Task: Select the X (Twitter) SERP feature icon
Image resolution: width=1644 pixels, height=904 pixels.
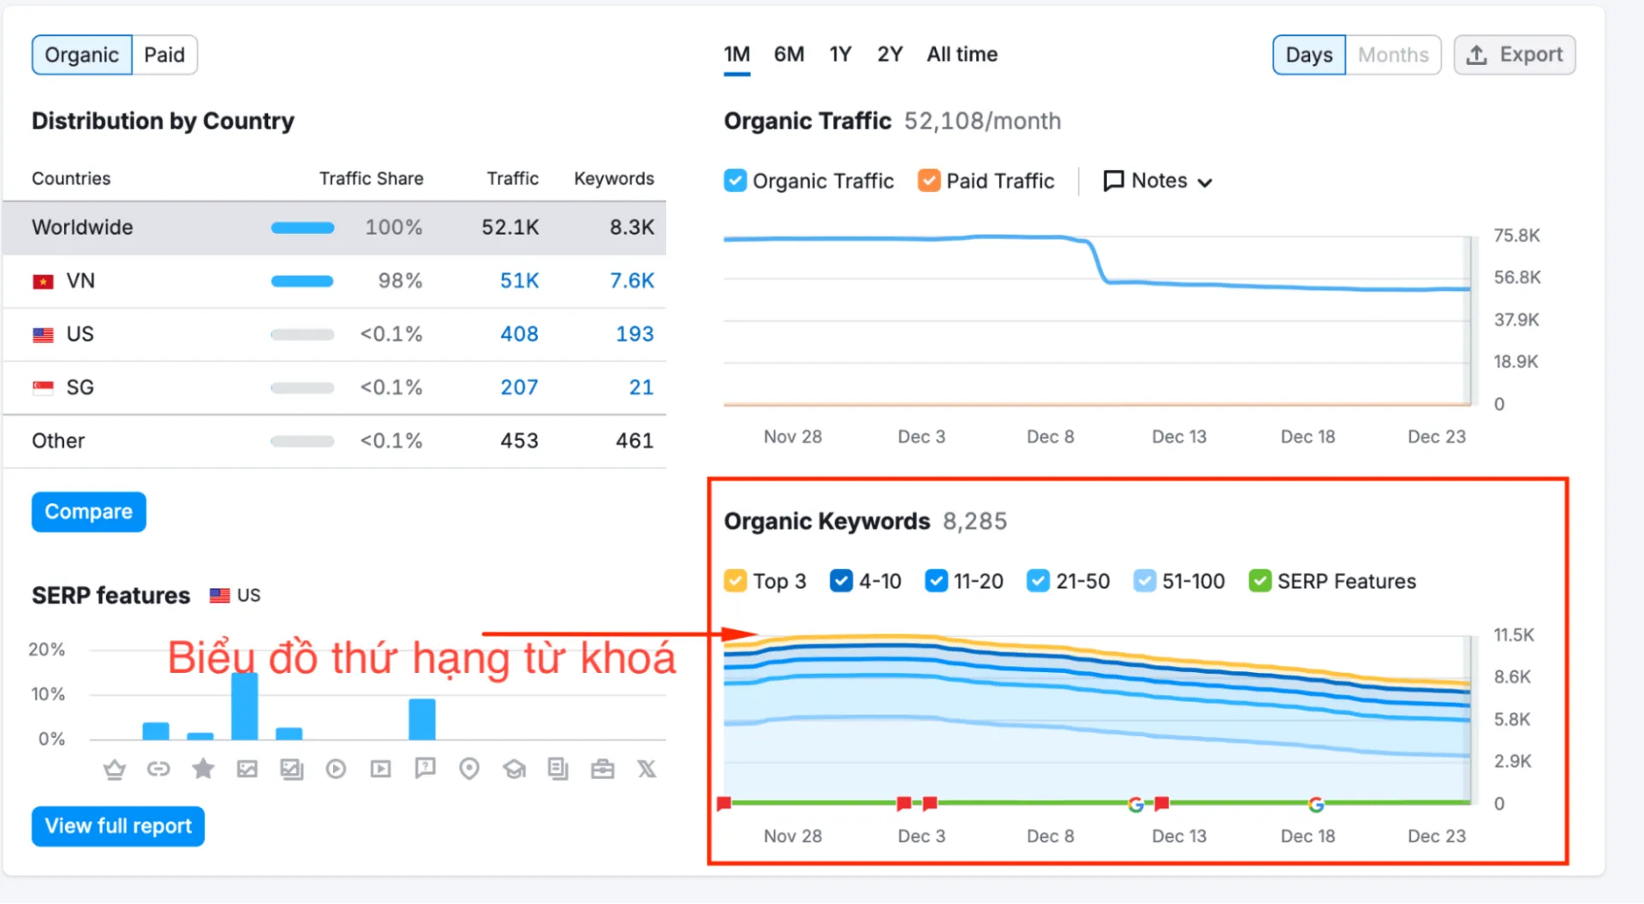Action: [x=646, y=769]
